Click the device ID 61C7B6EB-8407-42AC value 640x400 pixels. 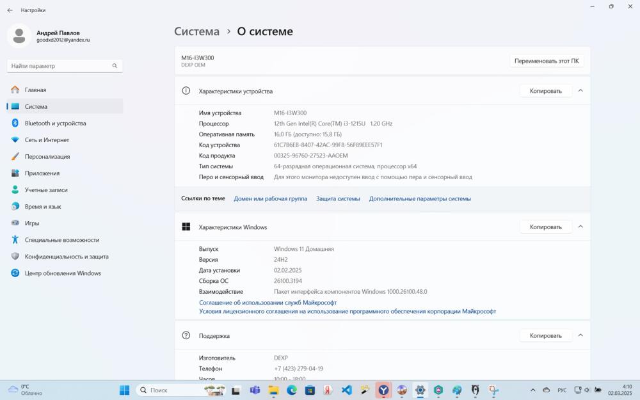coord(328,145)
